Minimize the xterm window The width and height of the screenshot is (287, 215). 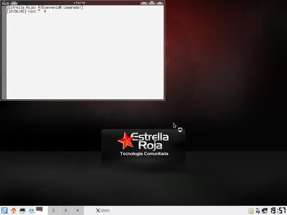(144, 3)
